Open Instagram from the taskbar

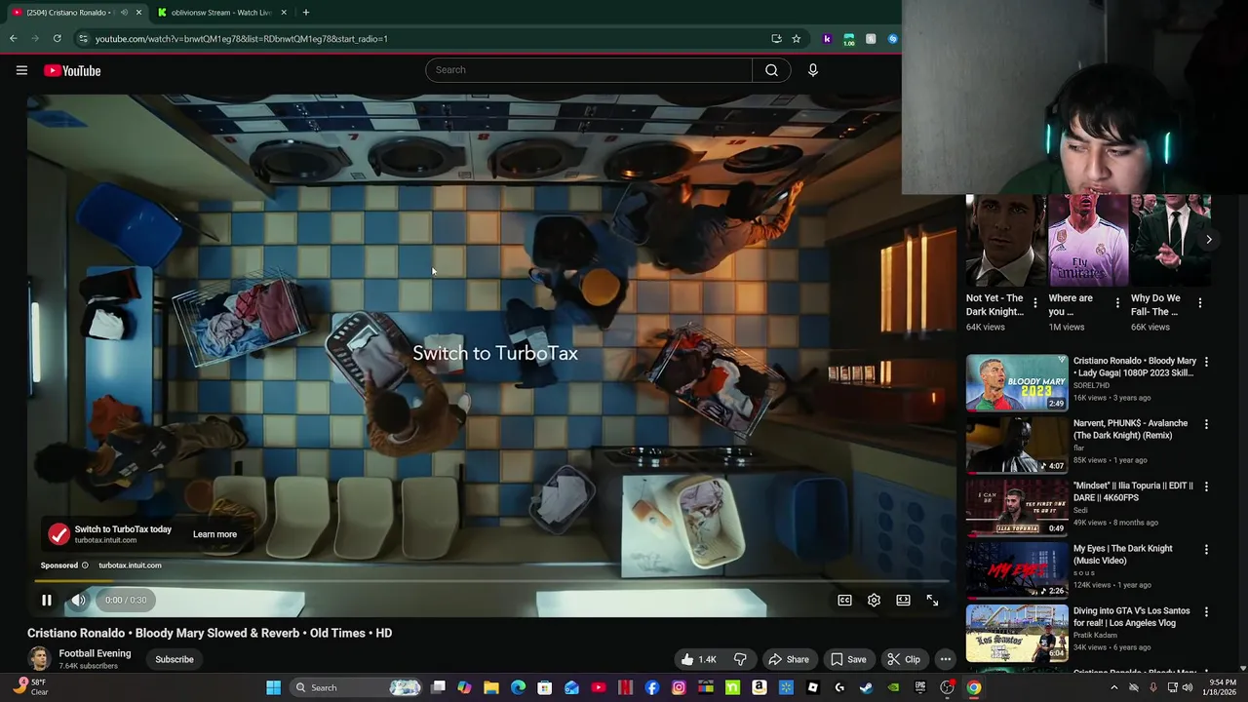click(x=679, y=687)
